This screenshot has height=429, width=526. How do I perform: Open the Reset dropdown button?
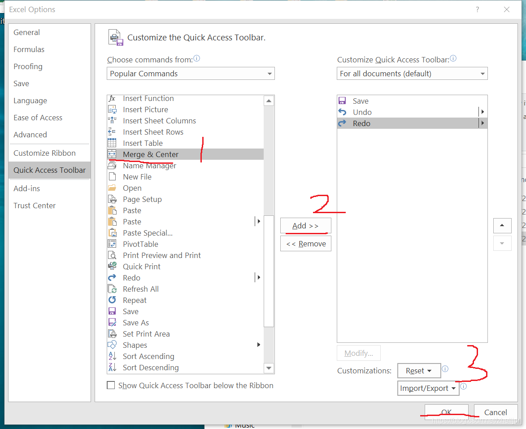point(419,371)
